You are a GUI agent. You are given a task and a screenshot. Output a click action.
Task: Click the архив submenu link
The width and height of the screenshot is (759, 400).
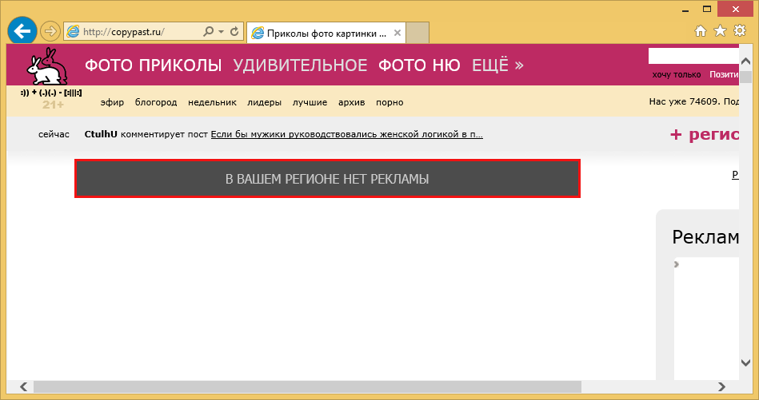pos(351,102)
